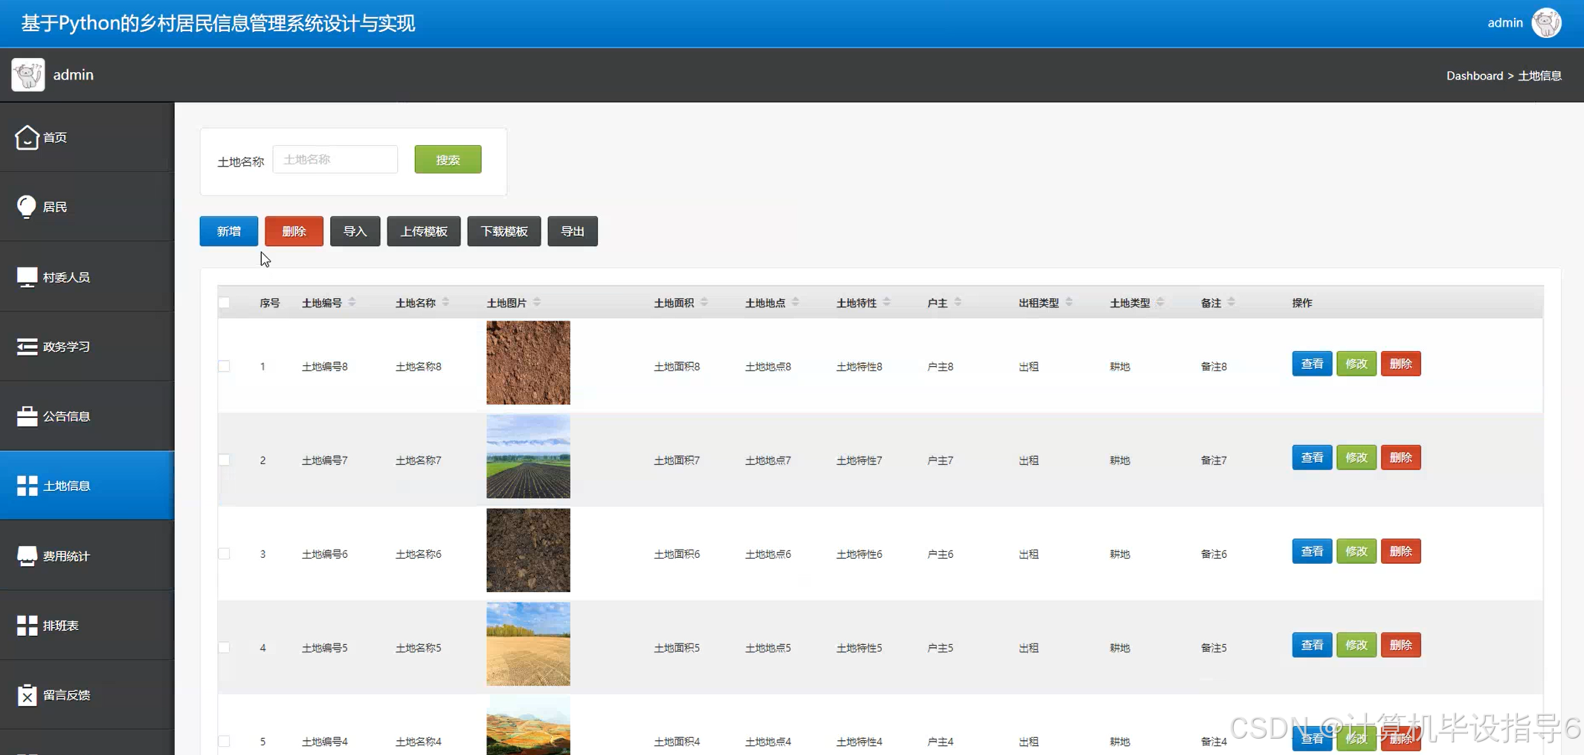The width and height of the screenshot is (1584, 755).
Task: Open the land image thumbnail for 土地编号8
Action: [x=528, y=362]
